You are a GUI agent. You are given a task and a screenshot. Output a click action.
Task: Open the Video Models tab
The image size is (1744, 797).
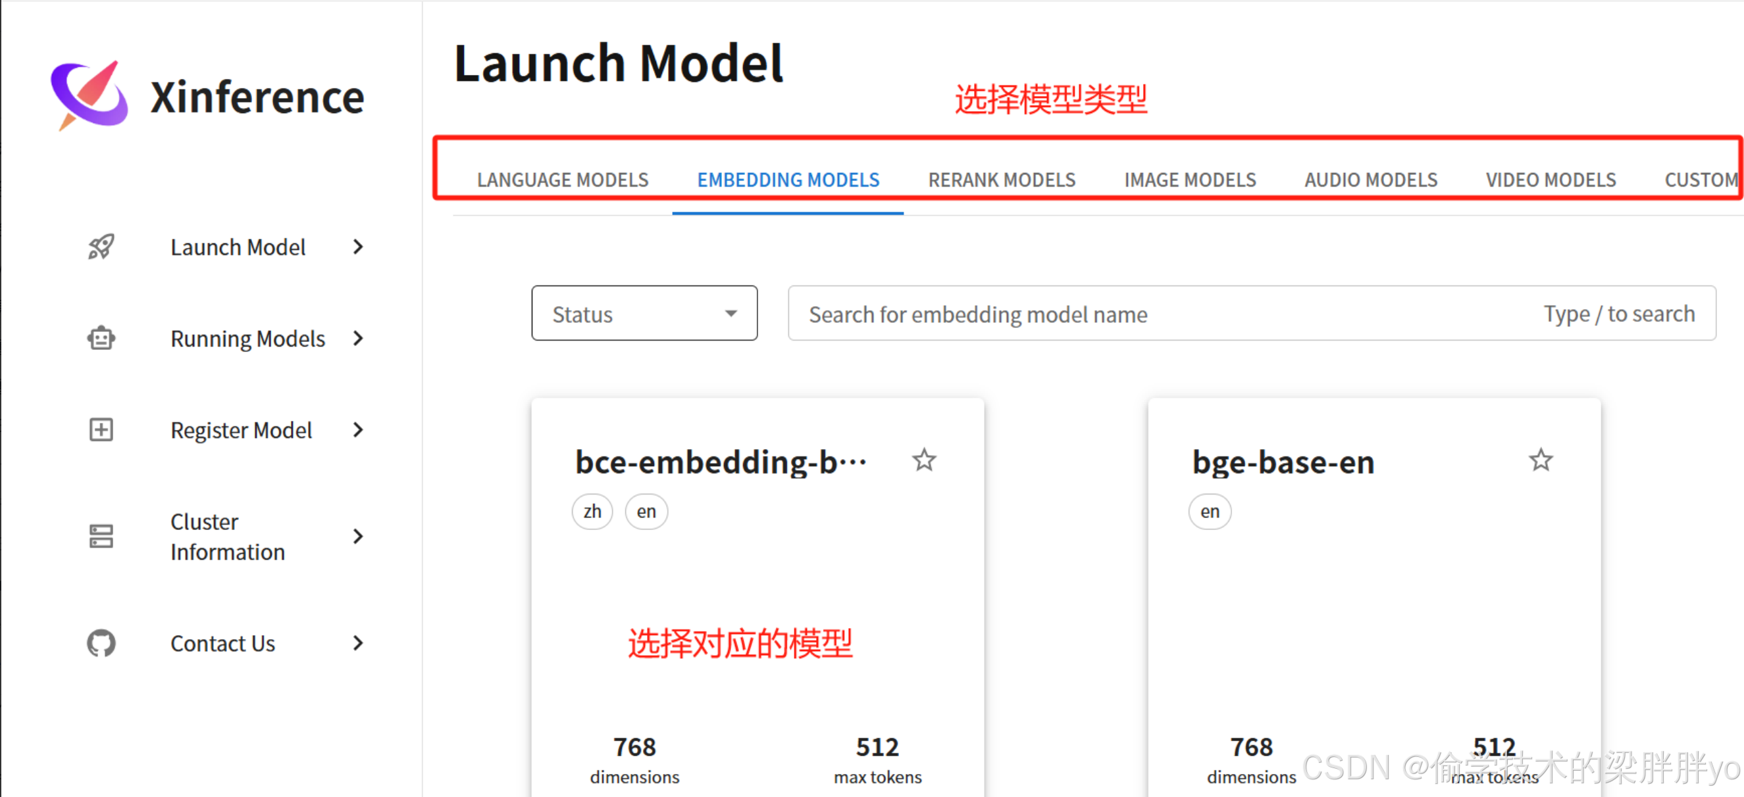tap(1551, 180)
